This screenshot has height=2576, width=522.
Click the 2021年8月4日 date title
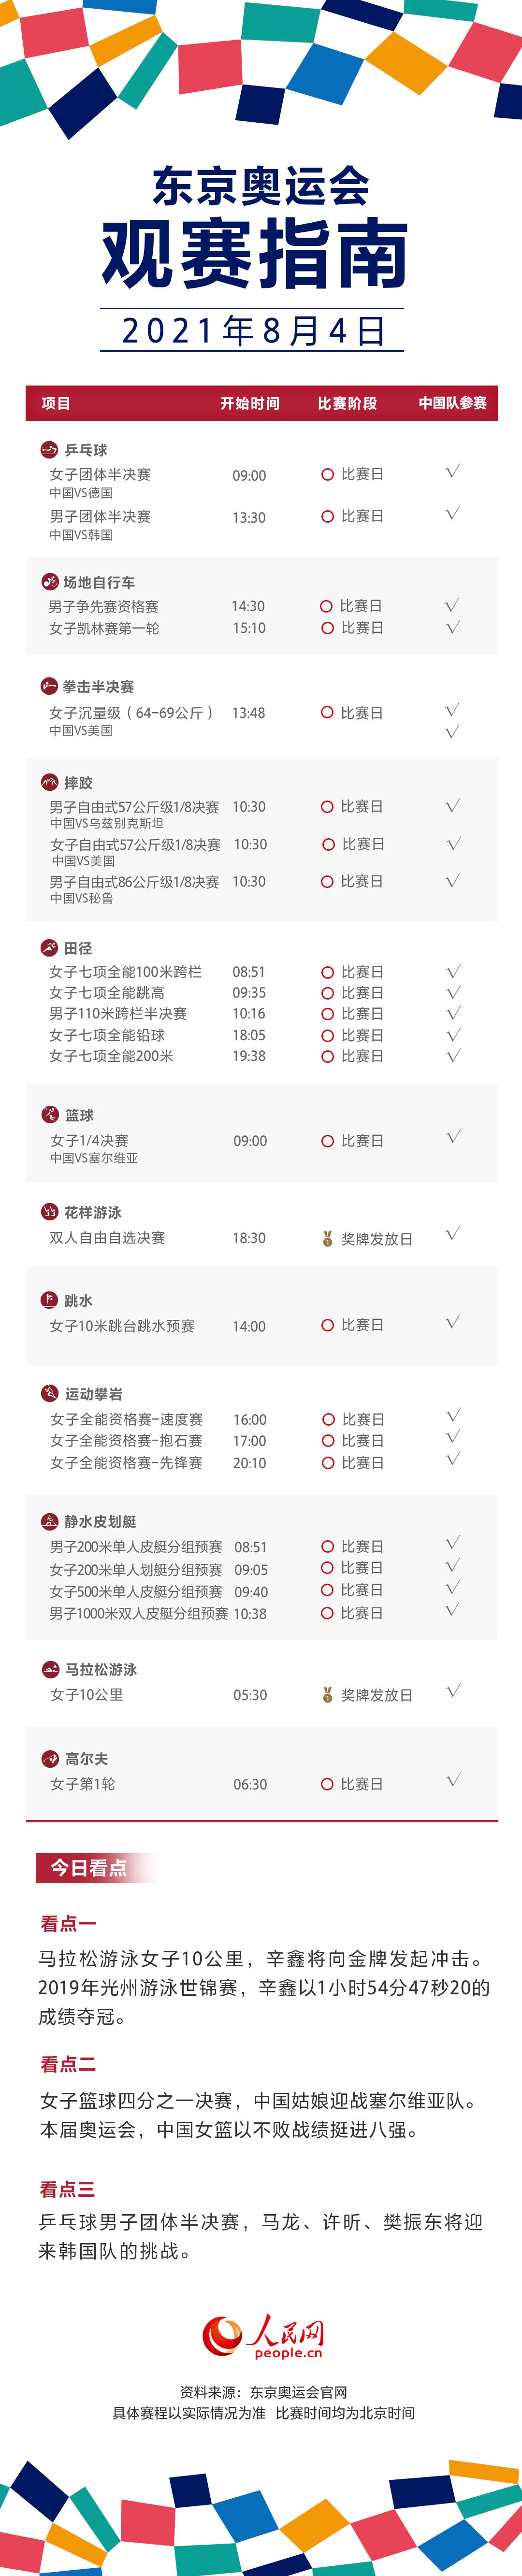coord(253,330)
